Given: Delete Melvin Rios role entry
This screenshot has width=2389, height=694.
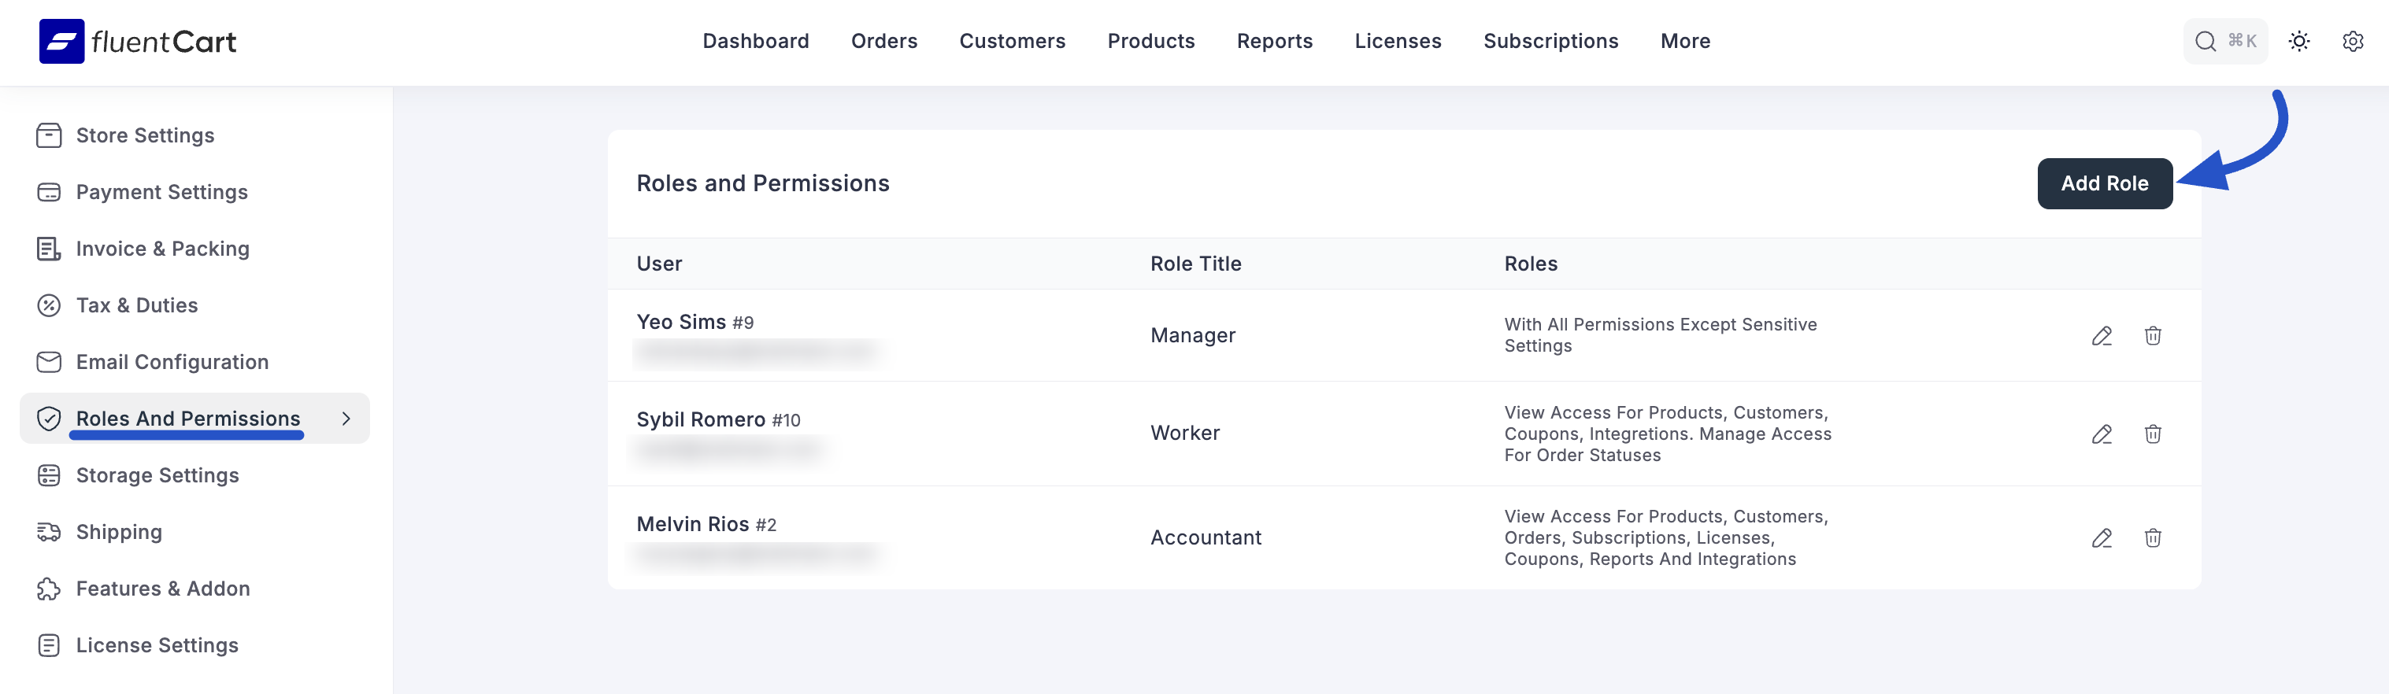Looking at the screenshot, I should tap(2153, 537).
